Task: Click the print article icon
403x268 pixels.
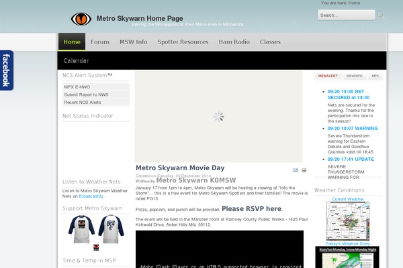Action: pyautogui.click(x=304, y=170)
